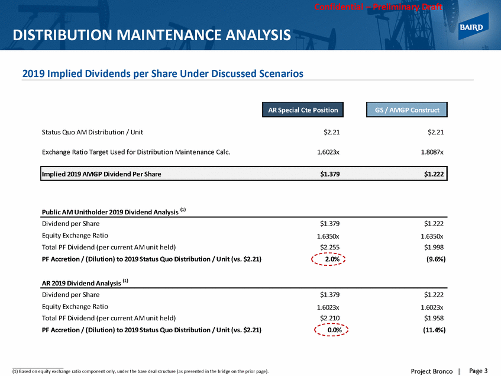Click the "Project Bronco" footer text

coord(432,371)
